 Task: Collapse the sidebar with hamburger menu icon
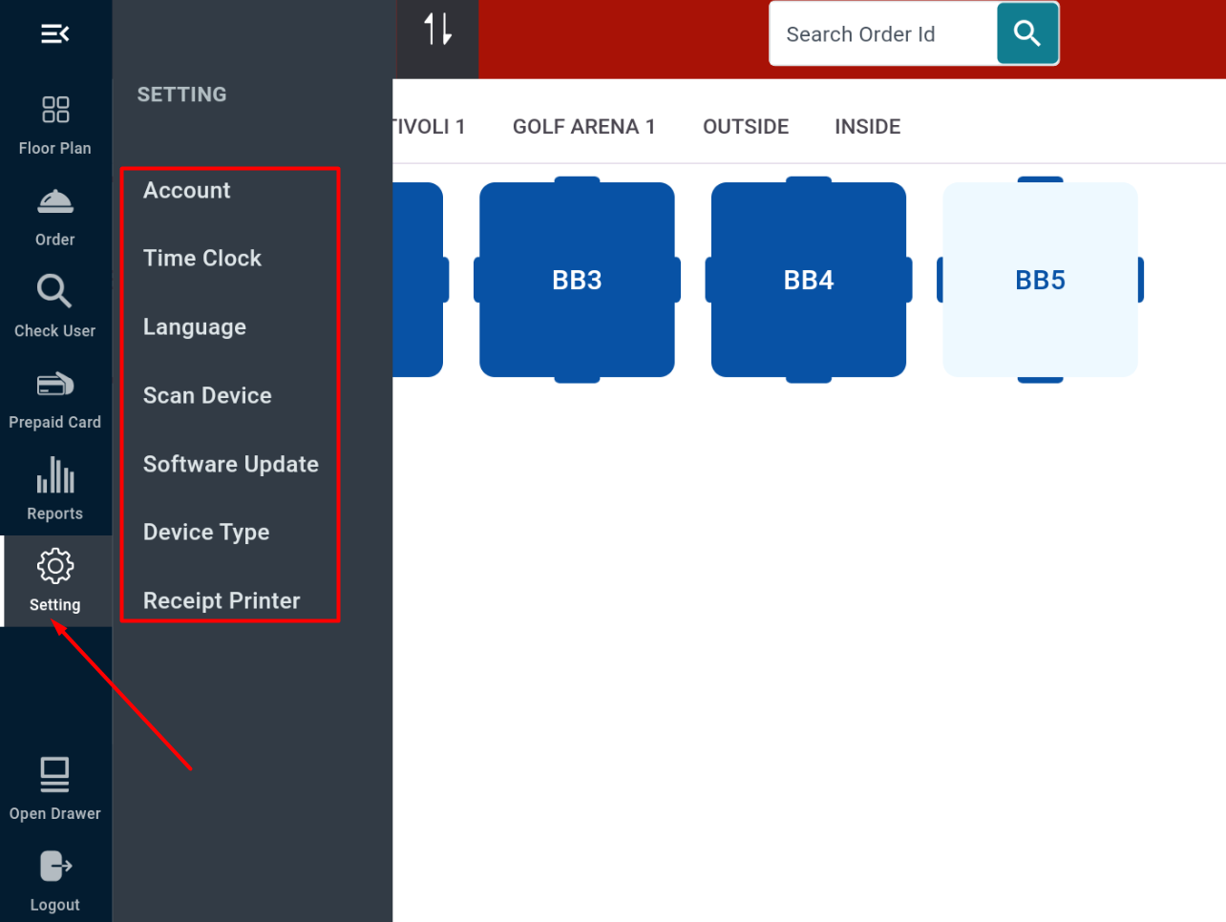(x=54, y=34)
